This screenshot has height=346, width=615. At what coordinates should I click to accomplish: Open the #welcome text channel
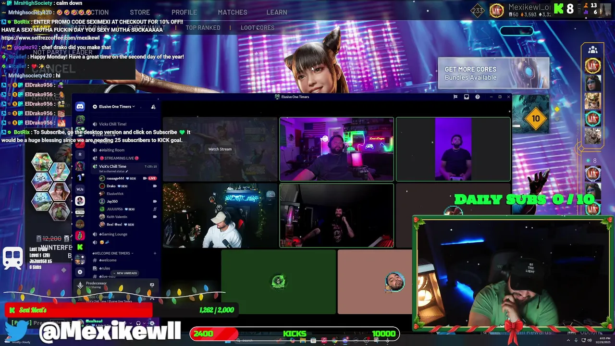point(108,260)
